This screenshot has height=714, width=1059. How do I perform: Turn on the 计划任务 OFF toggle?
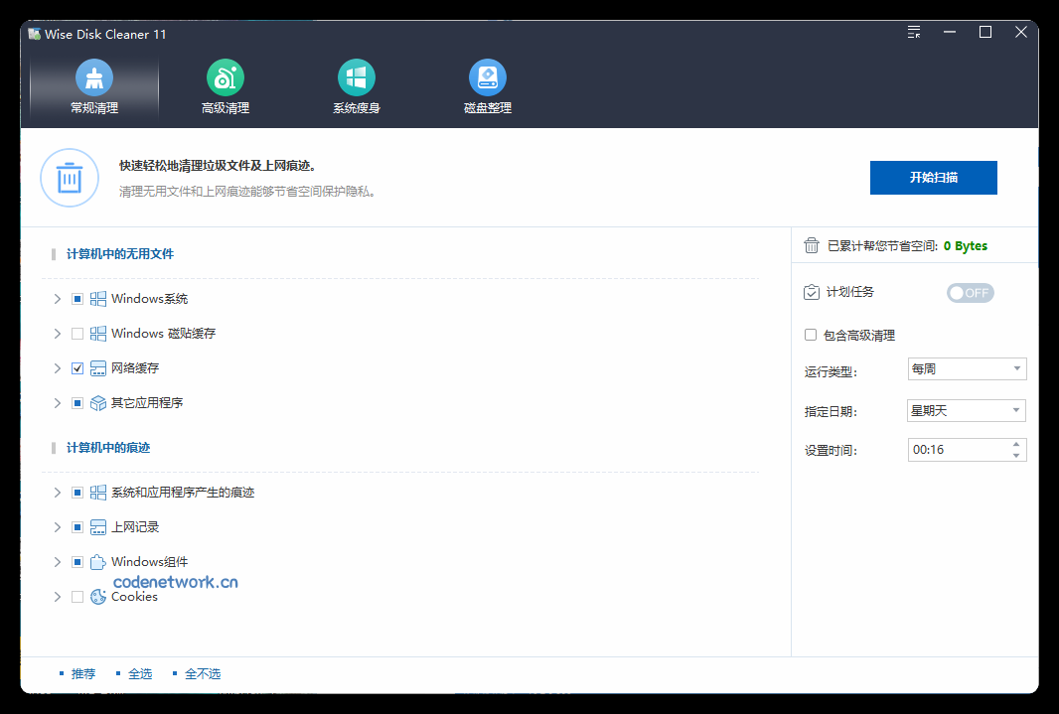point(970,292)
